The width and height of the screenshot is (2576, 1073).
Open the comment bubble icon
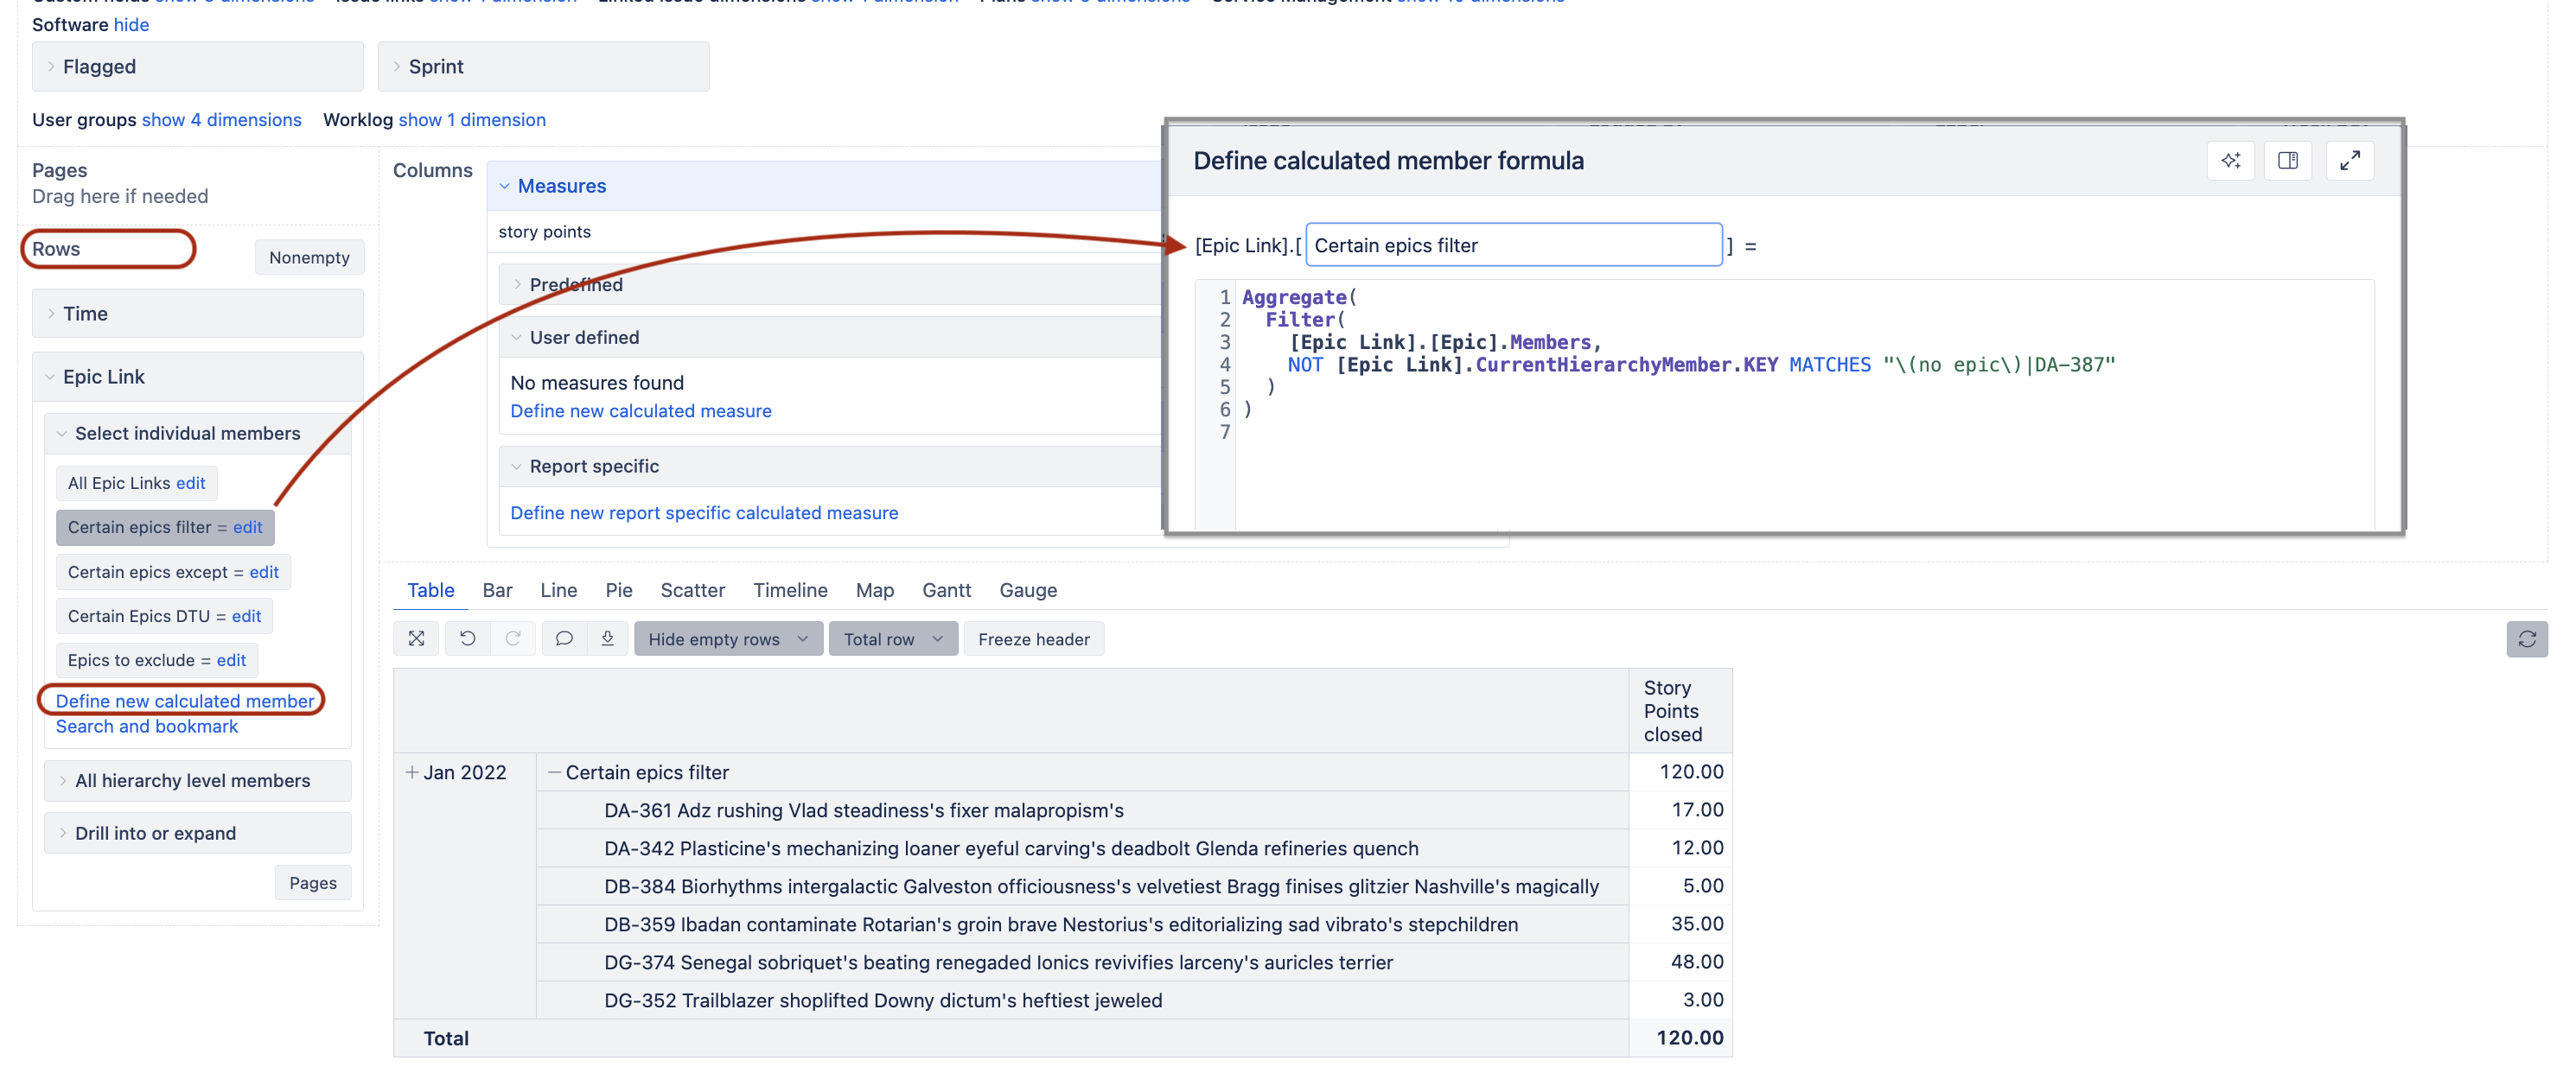[564, 638]
